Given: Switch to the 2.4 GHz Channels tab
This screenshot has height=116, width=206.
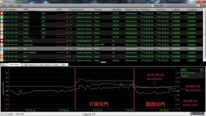Looking at the screenshot, I should pyautogui.click(x=29, y=65).
